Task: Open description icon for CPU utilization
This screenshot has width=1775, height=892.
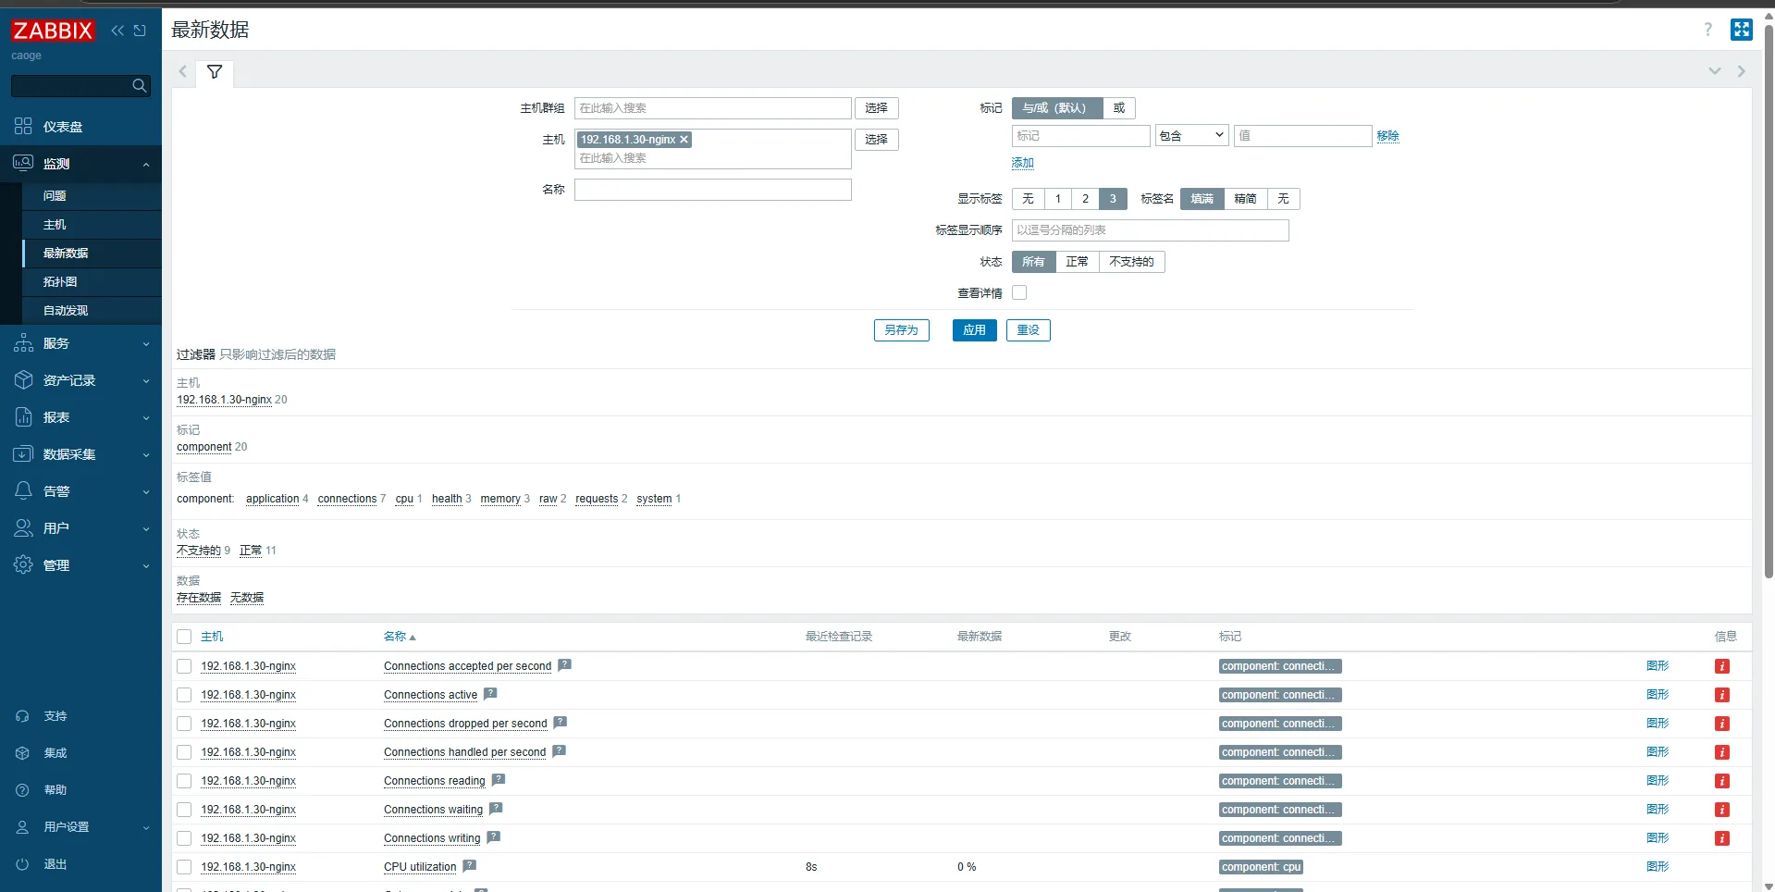Action: point(470,865)
